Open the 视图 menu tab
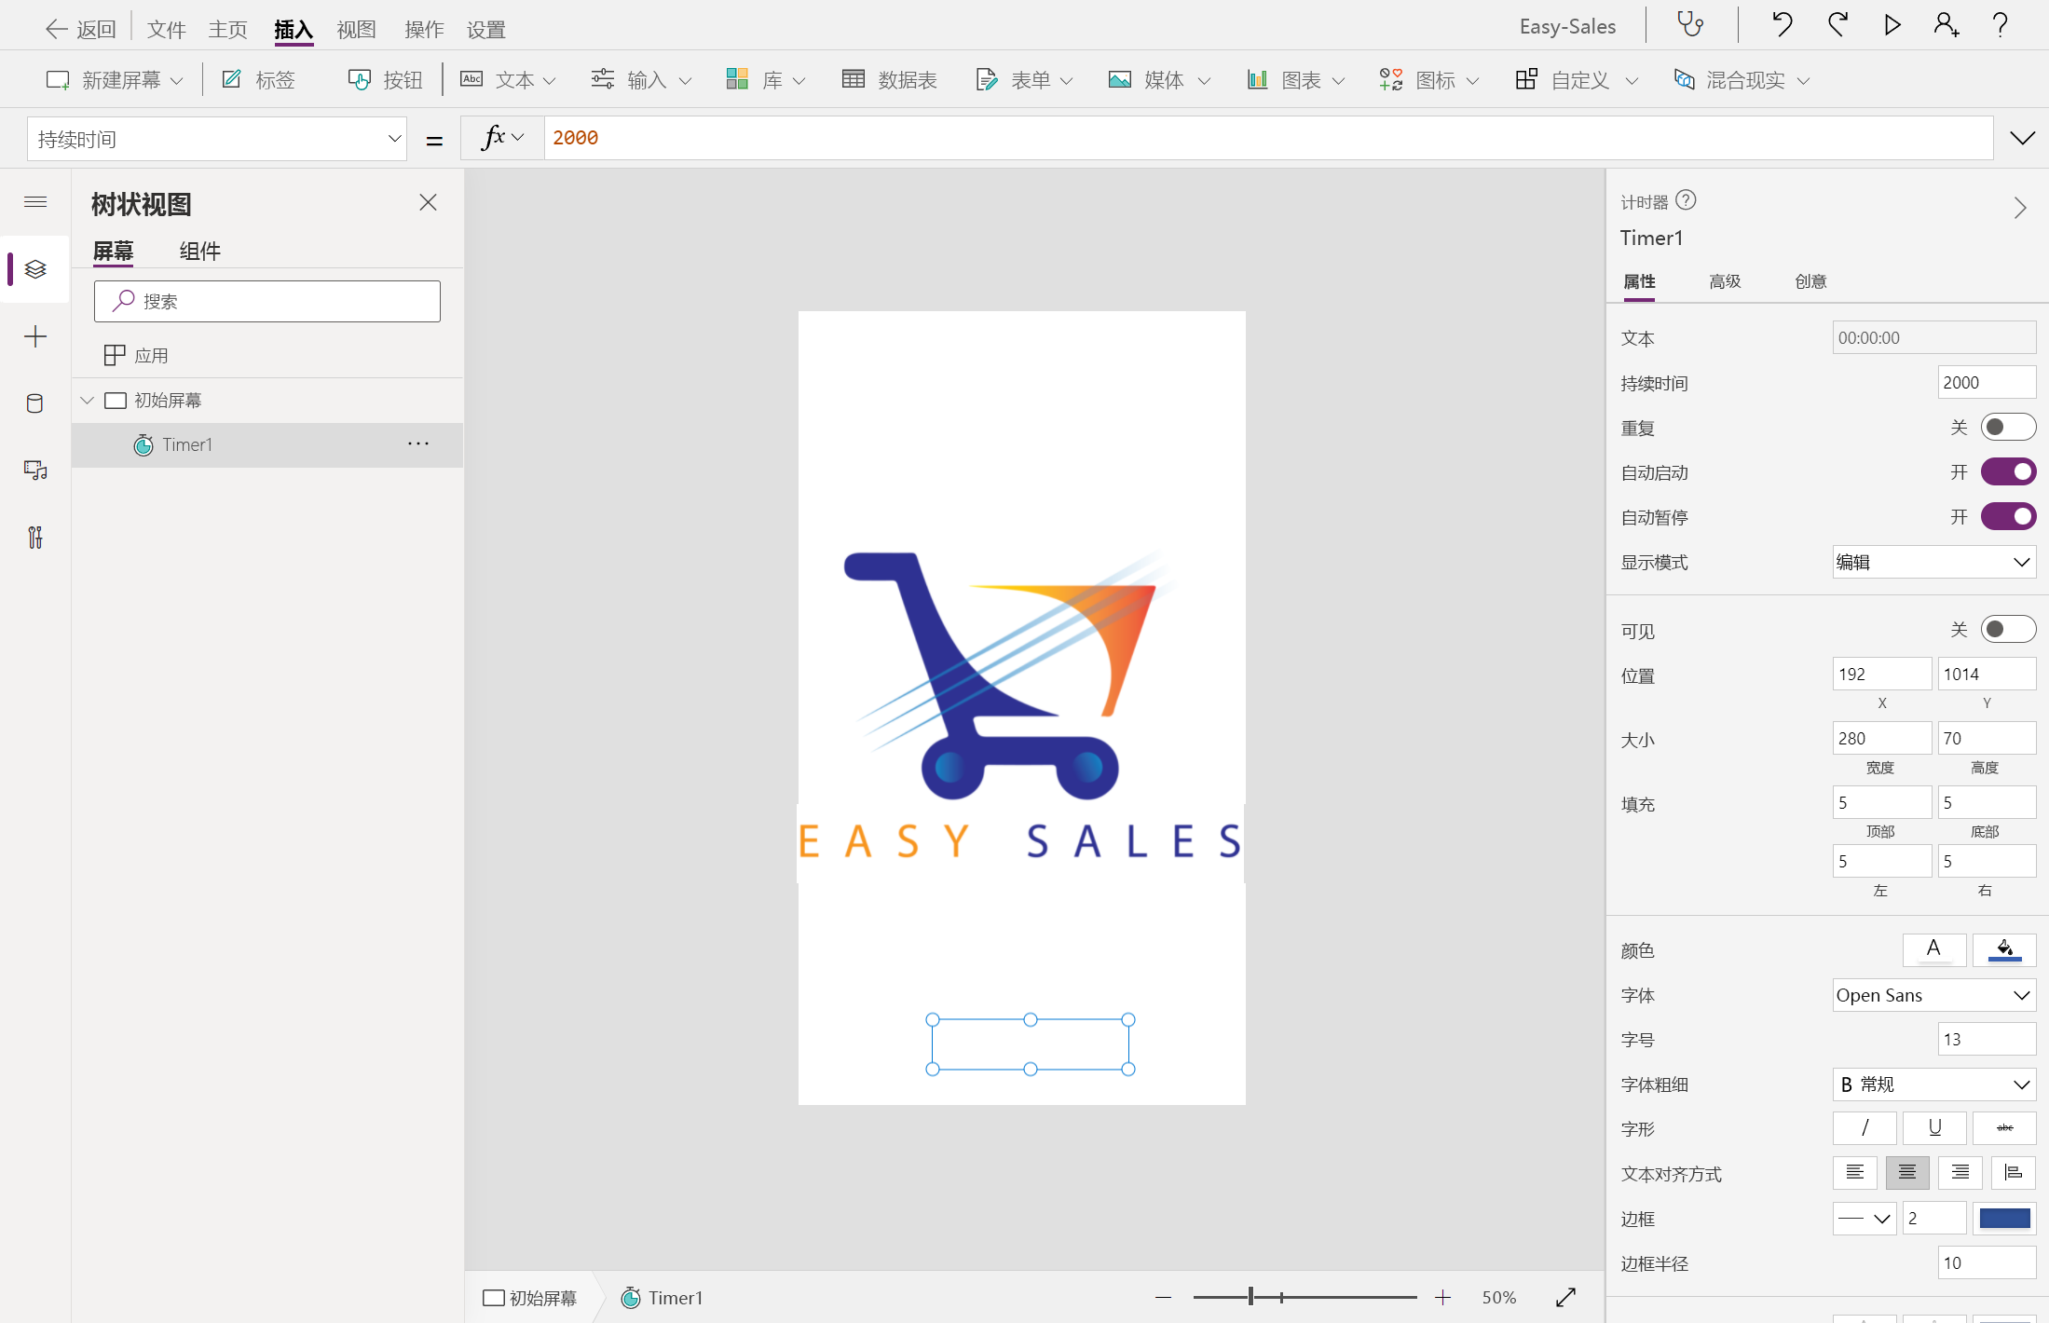The height and width of the screenshot is (1323, 2049). pyautogui.click(x=356, y=29)
